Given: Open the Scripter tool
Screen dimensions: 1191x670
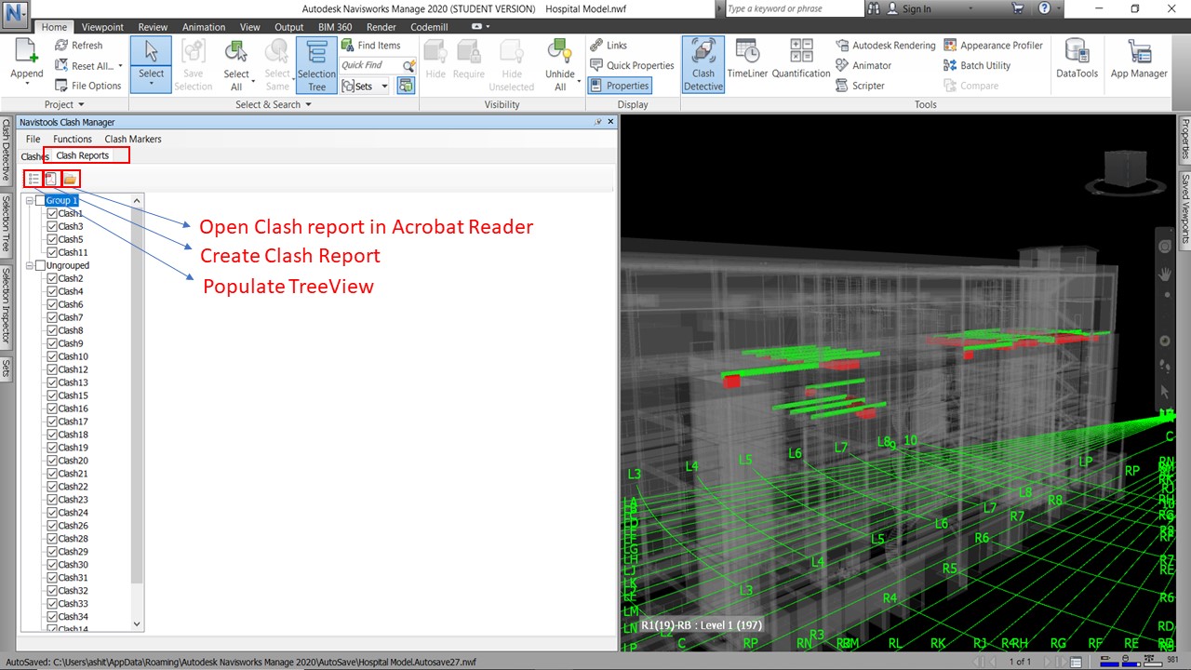Looking at the screenshot, I should pyautogui.click(x=861, y=86).
